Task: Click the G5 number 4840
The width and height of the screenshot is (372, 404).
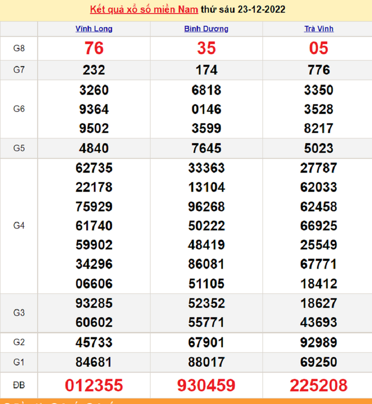Action: (x=94, y=148)
